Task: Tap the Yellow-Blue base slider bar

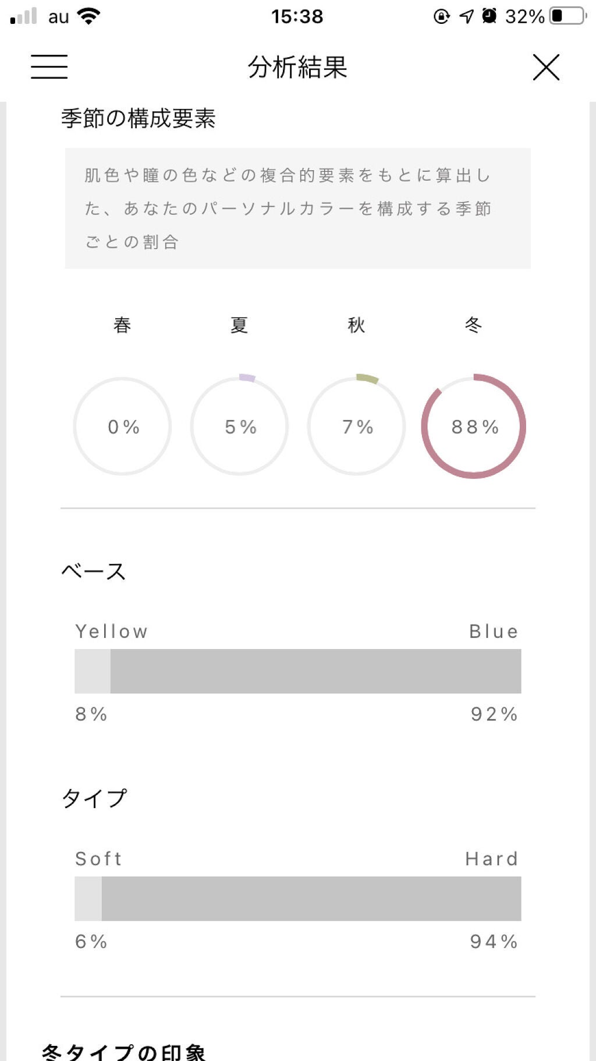Action: point(298,670)
